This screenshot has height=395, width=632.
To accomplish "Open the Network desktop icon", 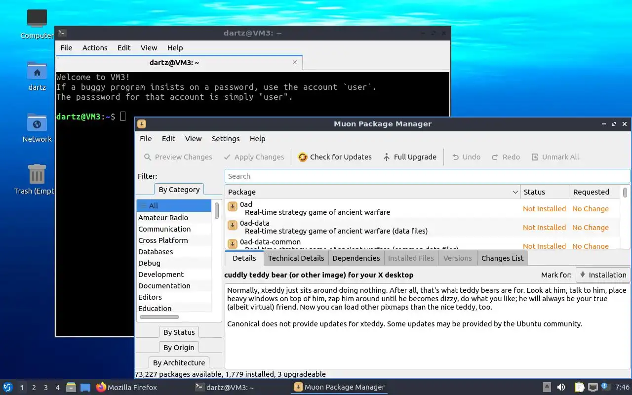I will coord(37,122).
